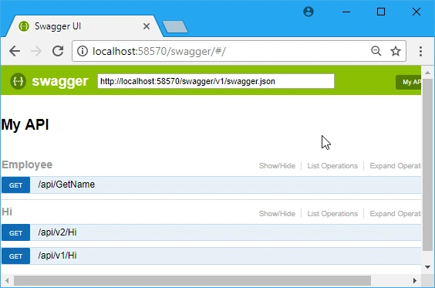Close the browser window
The width and height of the screenshot is (435, 288).
[416, 12]
